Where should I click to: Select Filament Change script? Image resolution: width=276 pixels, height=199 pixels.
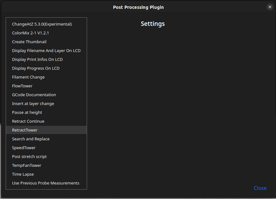[28, 77]
